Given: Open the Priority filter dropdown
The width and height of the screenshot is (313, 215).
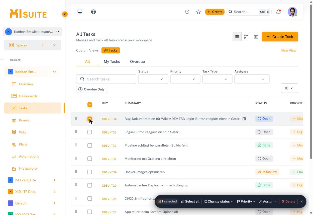Looking at the screenshot, I should (185, 79).
